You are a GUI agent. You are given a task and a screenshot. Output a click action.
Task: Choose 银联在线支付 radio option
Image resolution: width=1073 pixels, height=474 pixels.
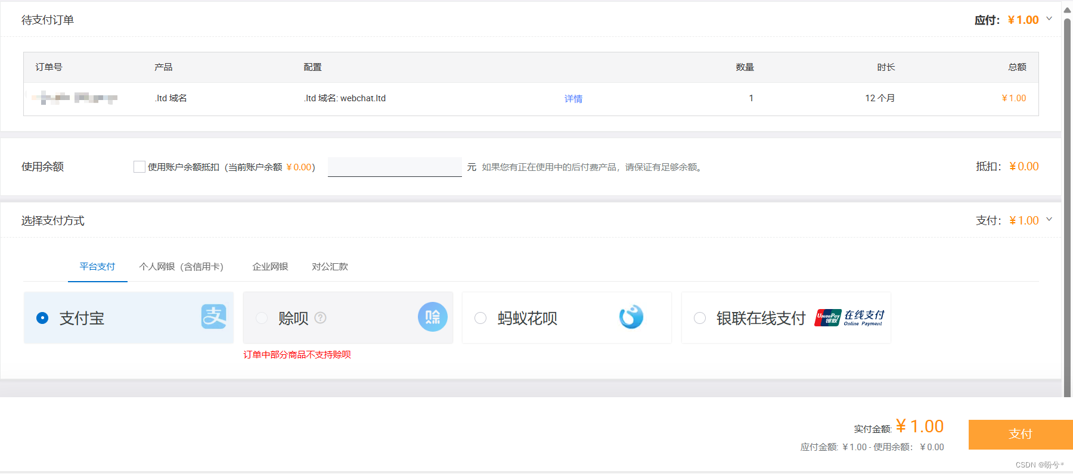700,318
